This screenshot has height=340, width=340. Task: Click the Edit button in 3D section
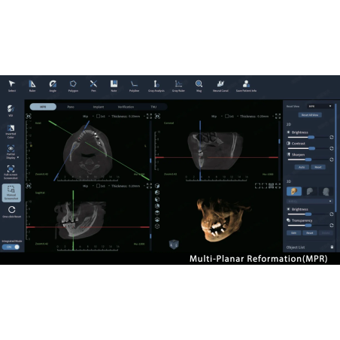[x=293, y=233]
